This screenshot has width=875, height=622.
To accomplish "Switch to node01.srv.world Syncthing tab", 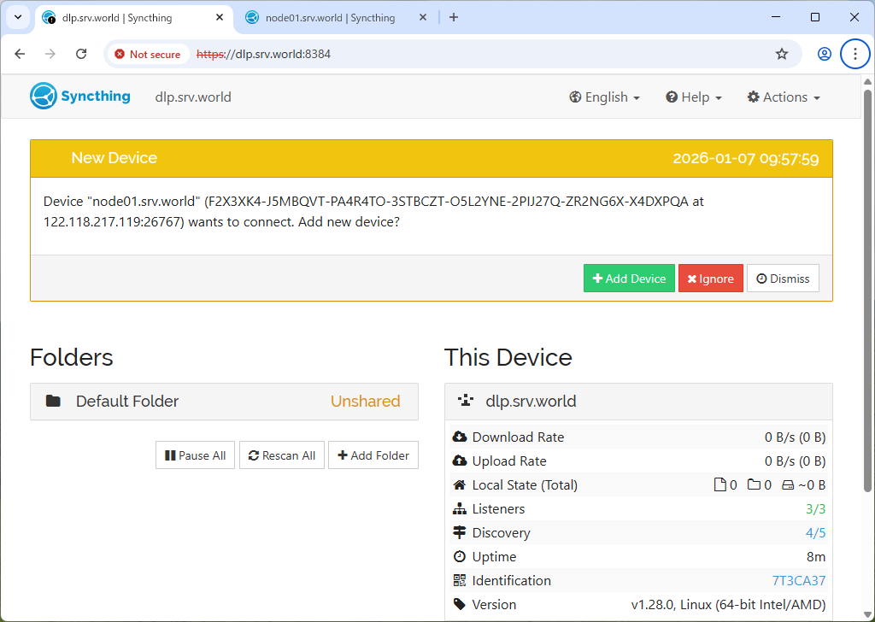I will tap(330, 17).
